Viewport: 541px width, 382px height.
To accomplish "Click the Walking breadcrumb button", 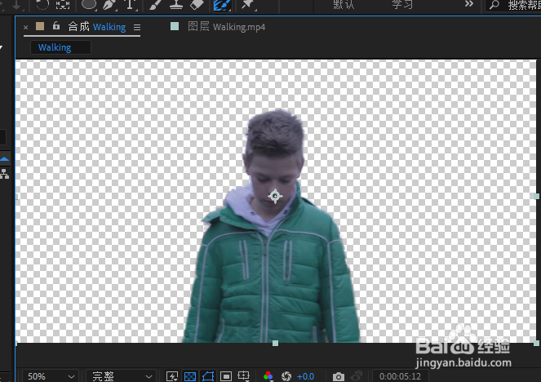I will pyautogui.click(x=60, y=47).
